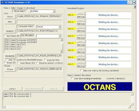Open the NORMAL mode dropdown
This screenshot has width=139, height=111.
coord(54,11)
